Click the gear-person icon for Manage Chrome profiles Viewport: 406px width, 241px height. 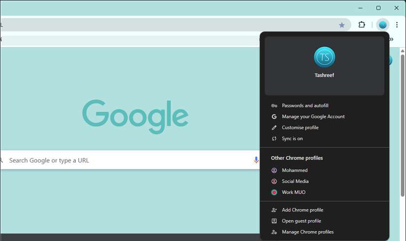(x=274, y=232)
